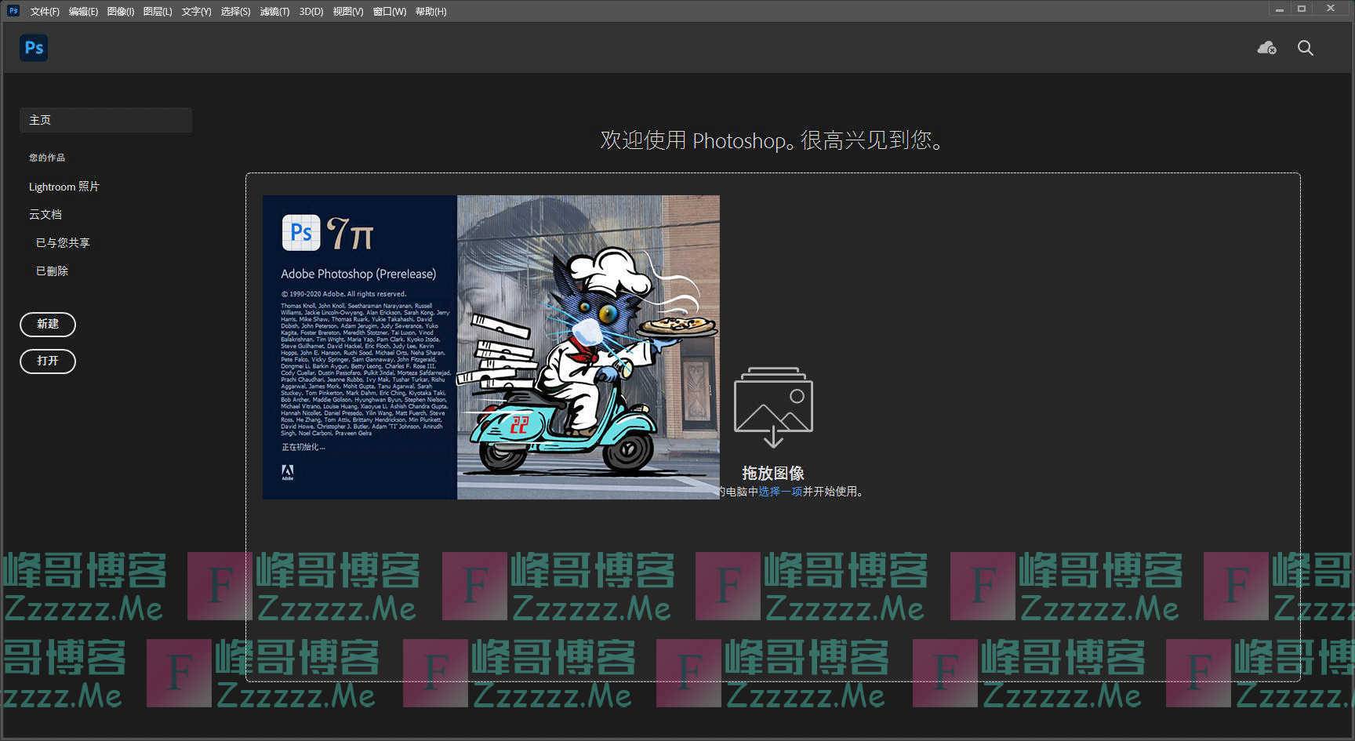The width and height of the screenshot is (1355, 741).
Task: Open the 图层 menu
Action: coord(157,11)
